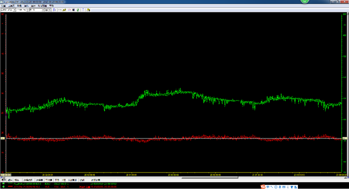The height and width of the screenshot is (189, 349).
Task: Open the dropdown arrow beside the calendar-style button
Action: [49, 10]
